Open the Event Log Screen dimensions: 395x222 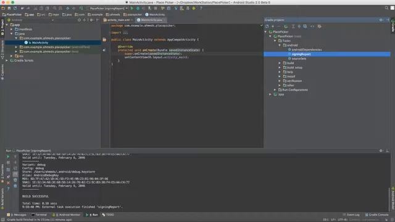click(351, 215)
